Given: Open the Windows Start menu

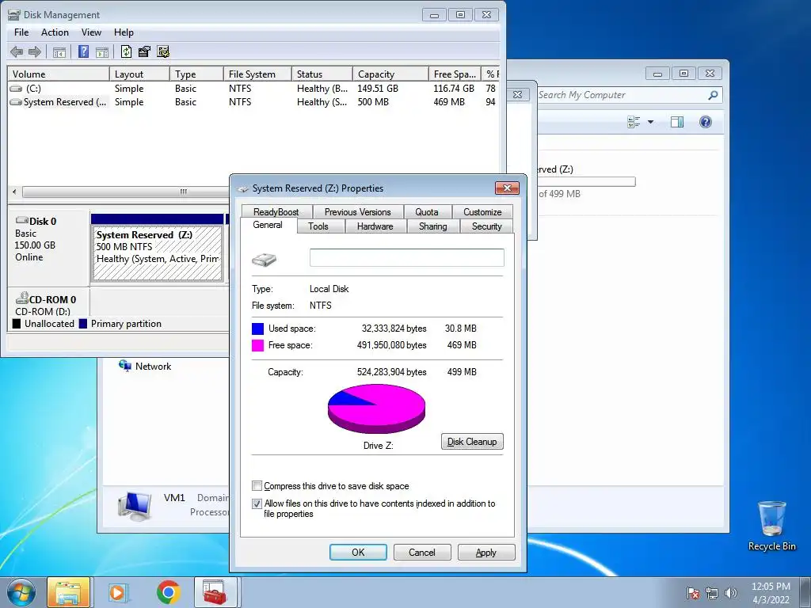Looking at the screenshot, I should [x=21, y=592].
